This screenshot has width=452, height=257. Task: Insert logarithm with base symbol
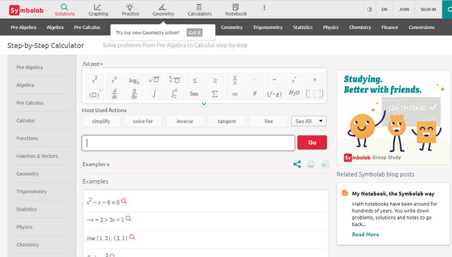pos(134,80)
